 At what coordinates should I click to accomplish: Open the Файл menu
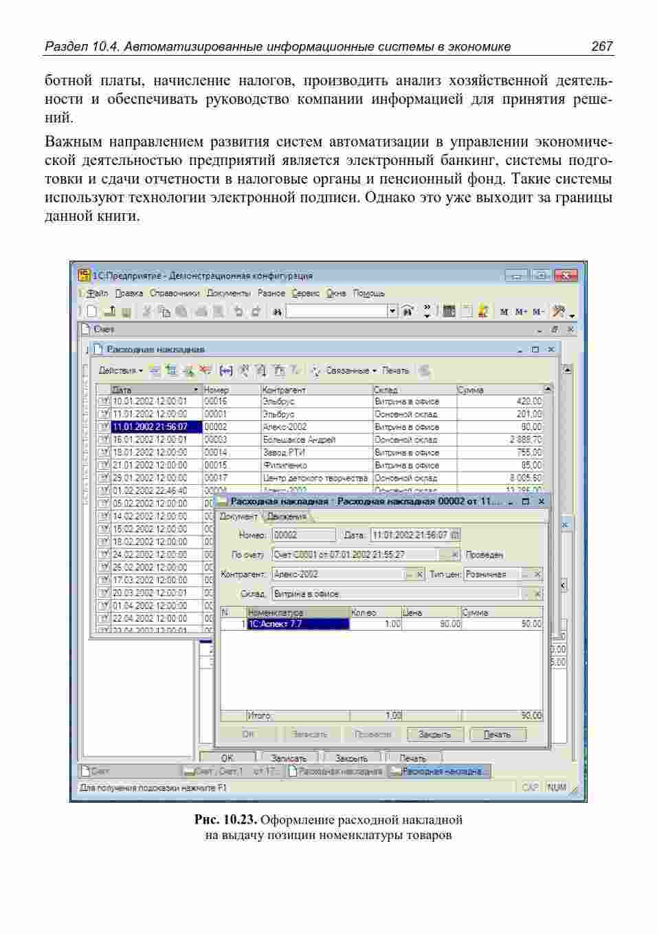98,294
